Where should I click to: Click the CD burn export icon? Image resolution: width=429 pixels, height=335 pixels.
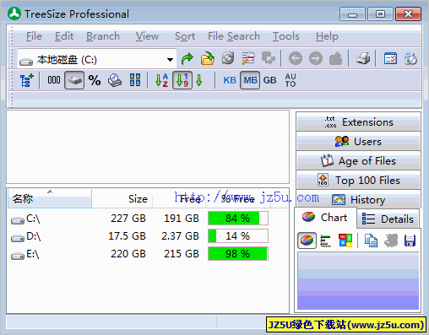tap(410, 59)
